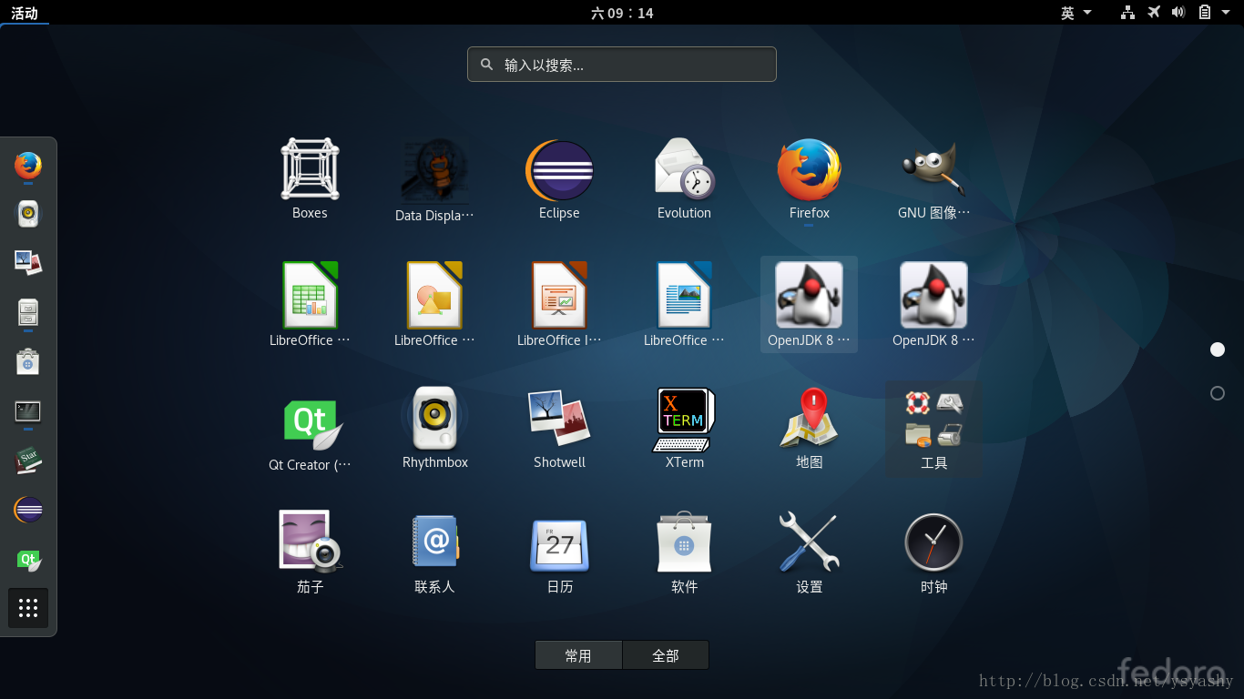The image size is (1244, 699).
Task: Expand system menu arrow top-right
Action: click(x=1226, y=13)
